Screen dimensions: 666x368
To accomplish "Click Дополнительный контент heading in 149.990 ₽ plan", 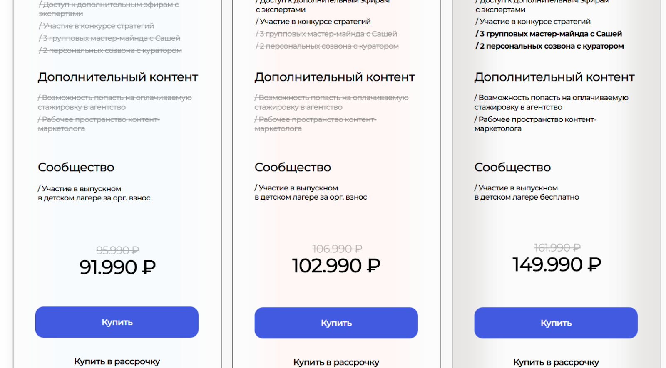I will 554,77.
